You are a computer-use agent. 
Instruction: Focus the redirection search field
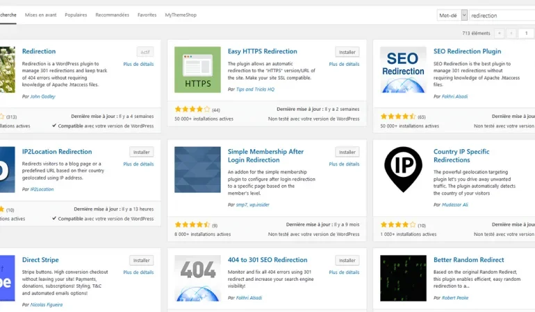502,15
